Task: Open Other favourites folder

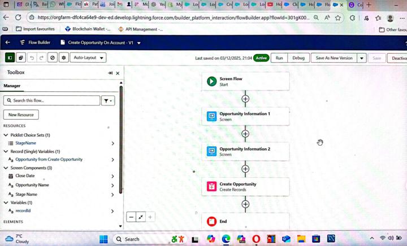Action: pyautogui.click(x=393, y=29)
